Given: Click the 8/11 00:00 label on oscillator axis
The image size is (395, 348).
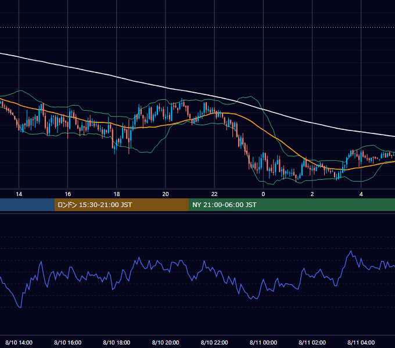Looking at the screenshot, I should click(263, 342).
